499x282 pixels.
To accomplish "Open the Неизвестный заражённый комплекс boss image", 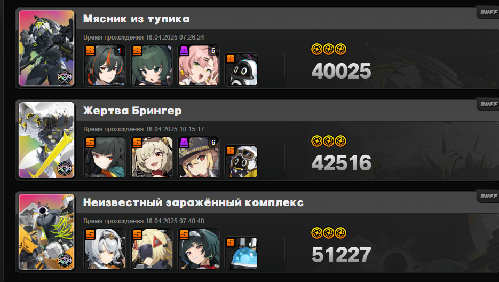I will point(46,232).
